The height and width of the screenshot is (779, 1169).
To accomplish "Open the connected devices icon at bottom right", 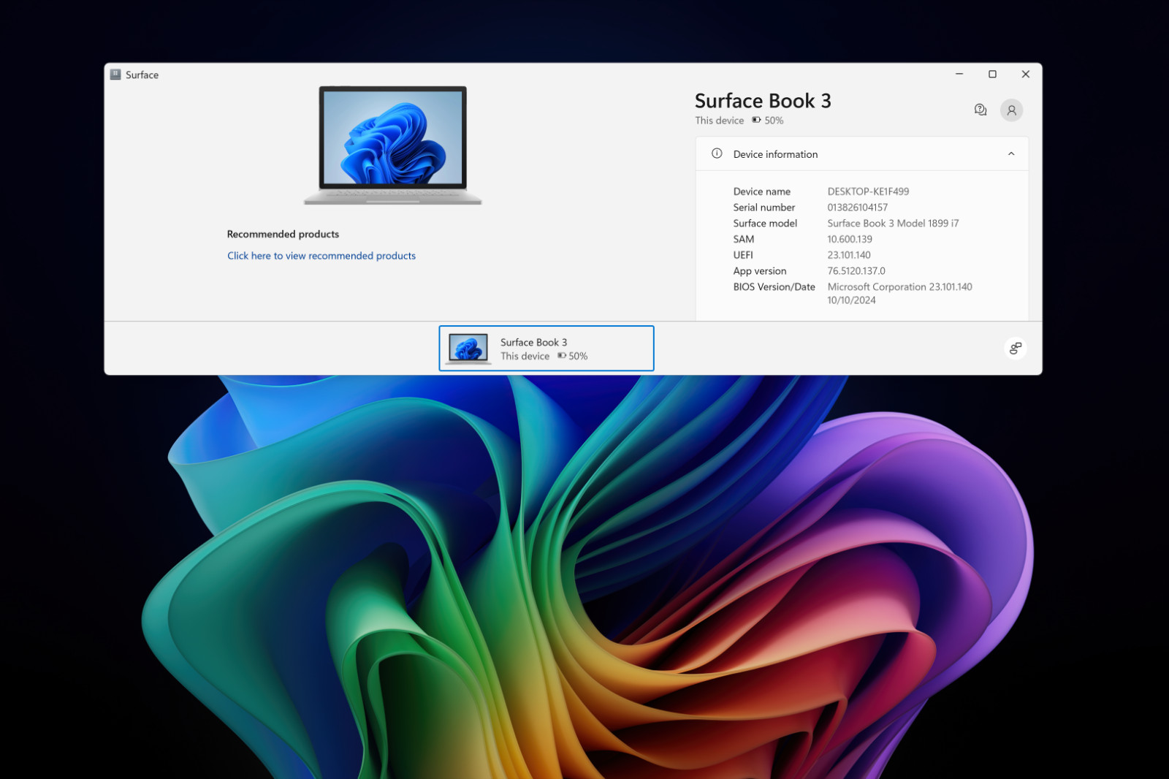I will 1015,349.
